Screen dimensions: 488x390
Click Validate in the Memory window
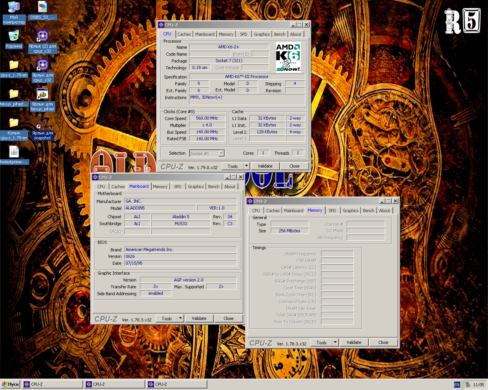(354, 342)
